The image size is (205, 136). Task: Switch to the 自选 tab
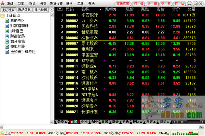click(126, 122)
